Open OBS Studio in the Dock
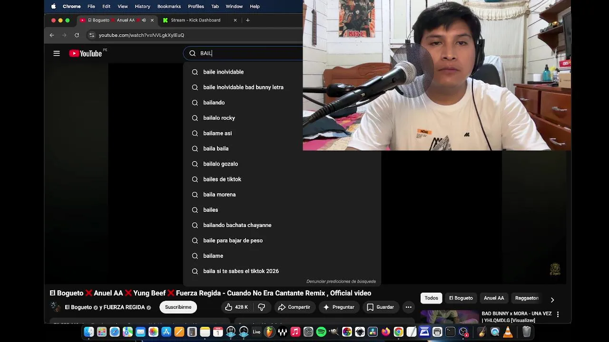This screenshot has width=609, height=342. tap(463, 332)
